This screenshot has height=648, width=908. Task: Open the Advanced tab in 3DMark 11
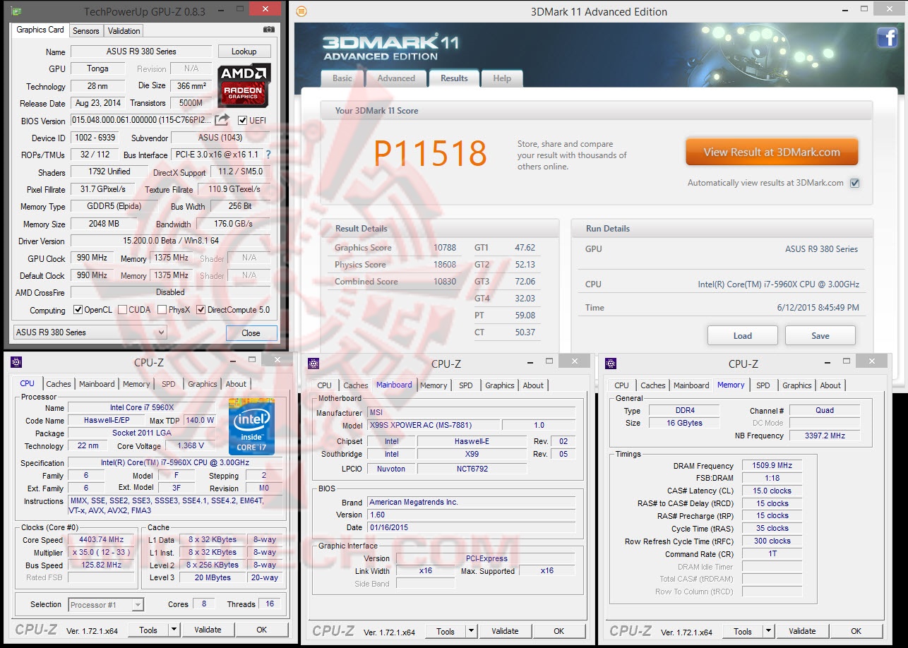click(396, 78)
